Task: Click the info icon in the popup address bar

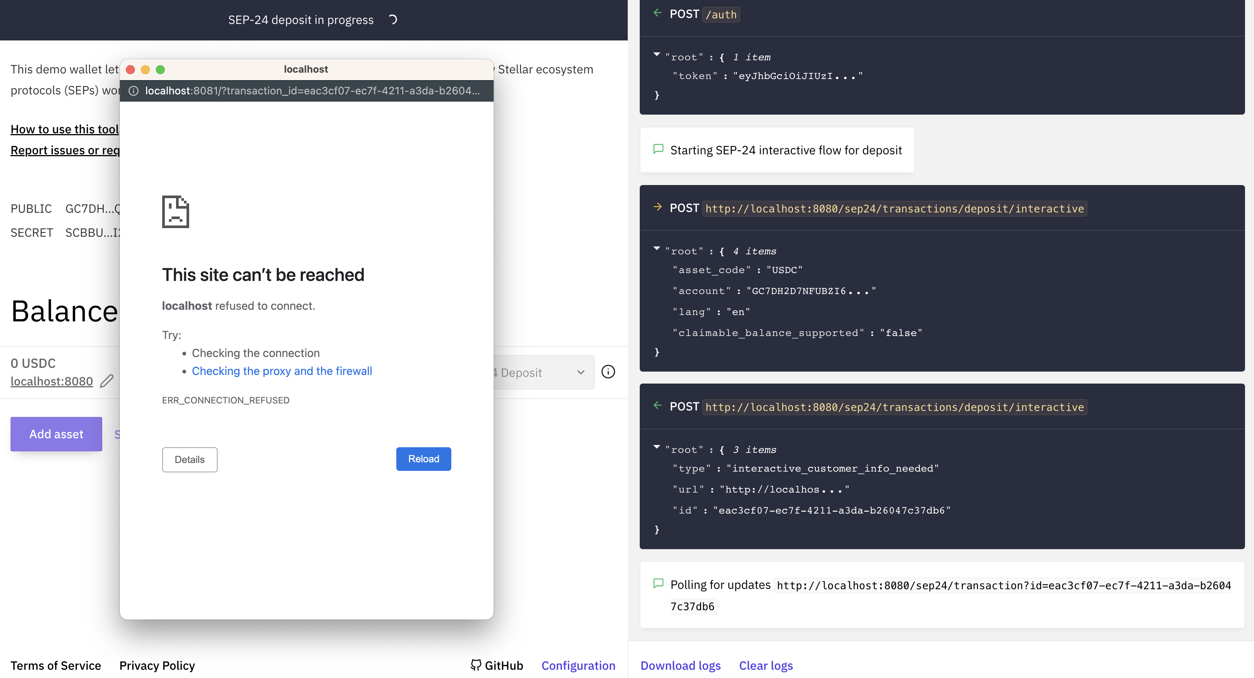Action: click(x=133, y=91)
